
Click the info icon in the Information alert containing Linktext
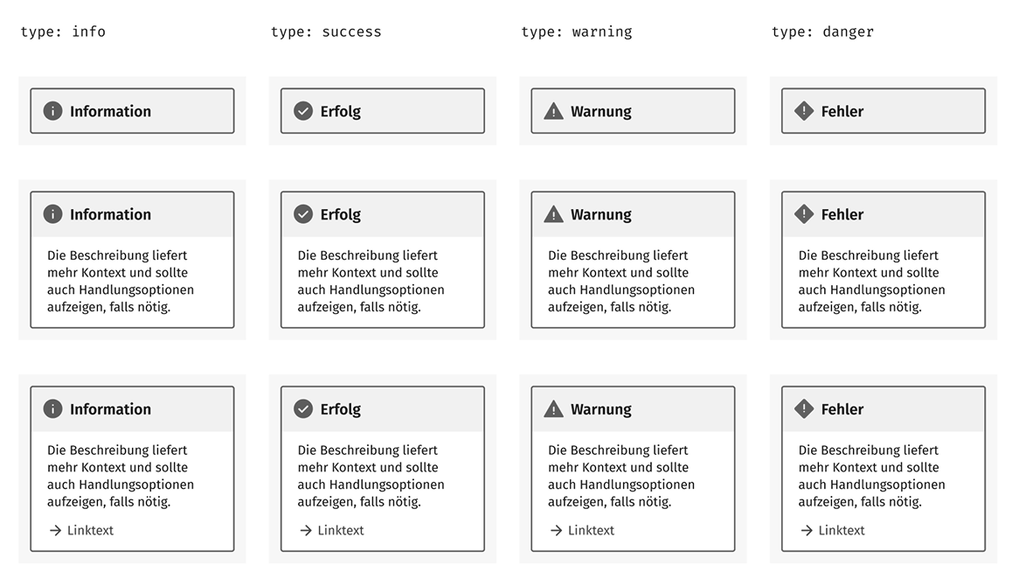coord(52,408)
